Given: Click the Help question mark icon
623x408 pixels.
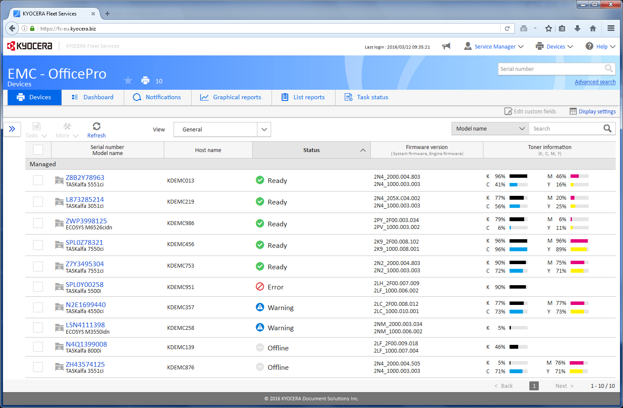Looking at the screenshot, I should (589, 46).
